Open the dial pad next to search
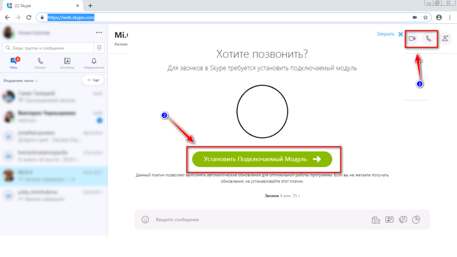 point(99,48)
